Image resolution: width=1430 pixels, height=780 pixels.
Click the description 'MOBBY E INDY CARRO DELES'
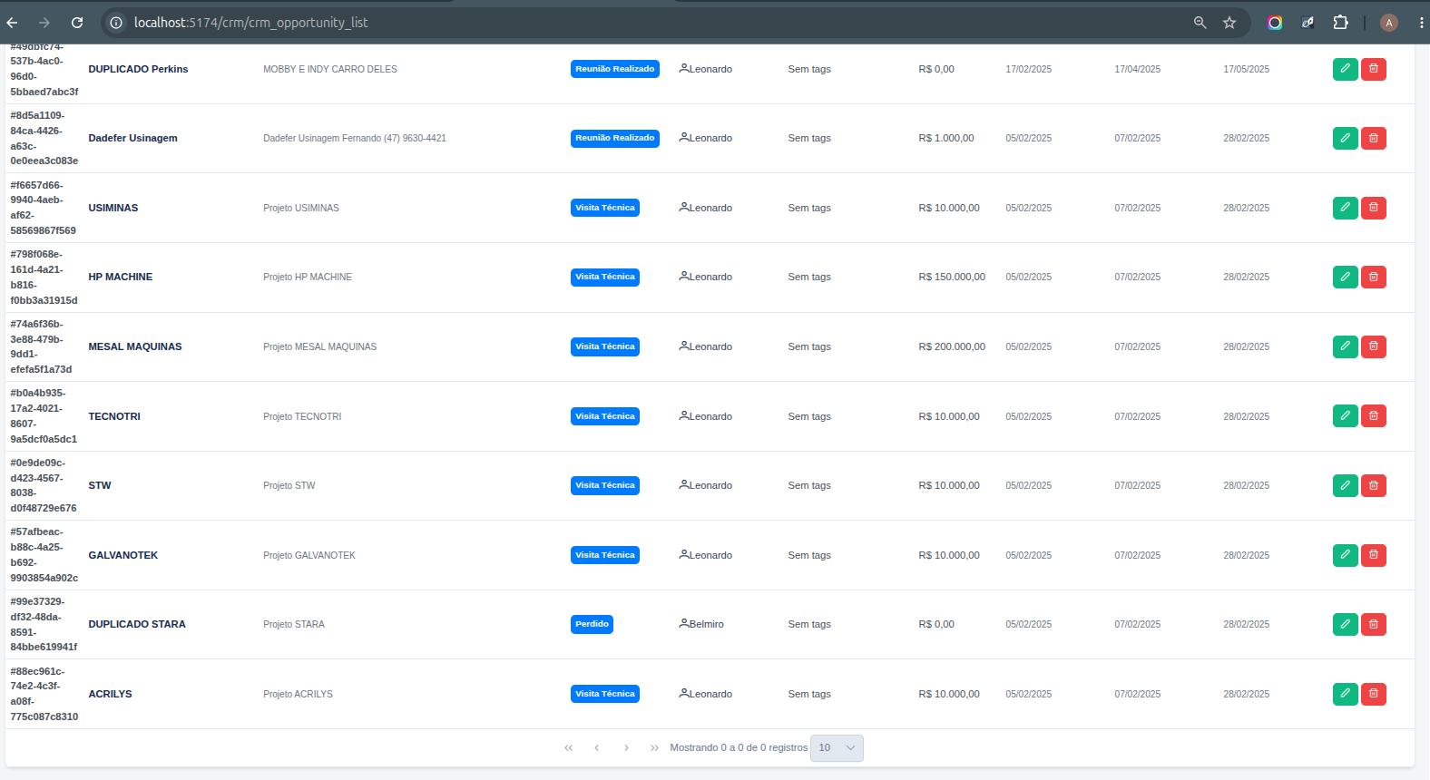pyautogui.click(x=330, y=69)
